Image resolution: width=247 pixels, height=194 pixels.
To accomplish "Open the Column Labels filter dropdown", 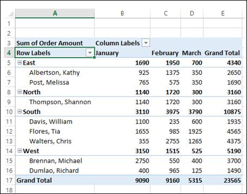I will click(x=146, y=43).
